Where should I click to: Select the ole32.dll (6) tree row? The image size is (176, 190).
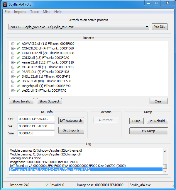coord(44,91)
